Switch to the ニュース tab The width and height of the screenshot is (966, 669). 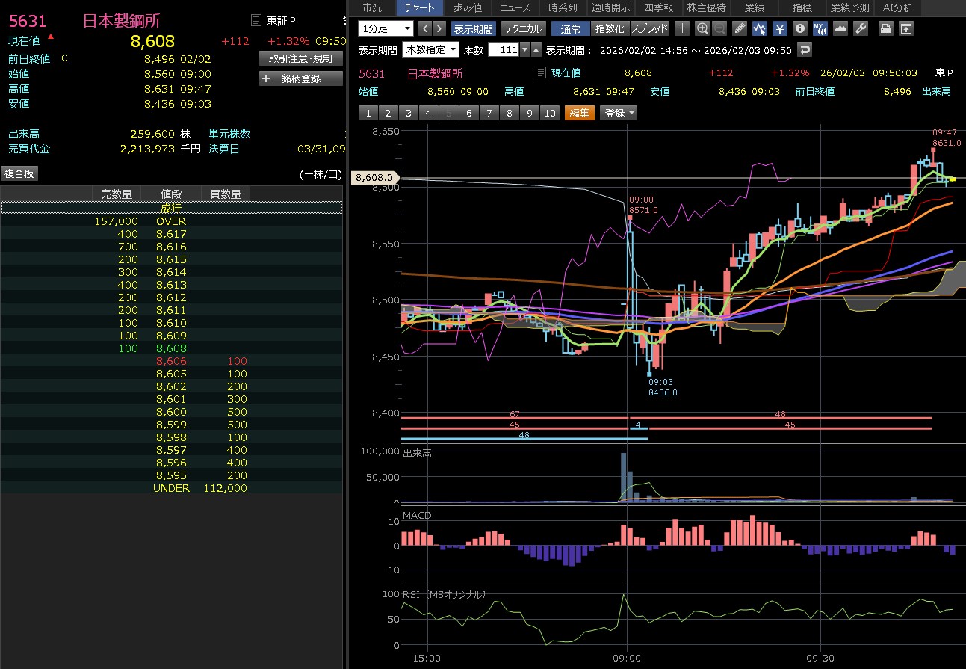[x=515, y=7]
